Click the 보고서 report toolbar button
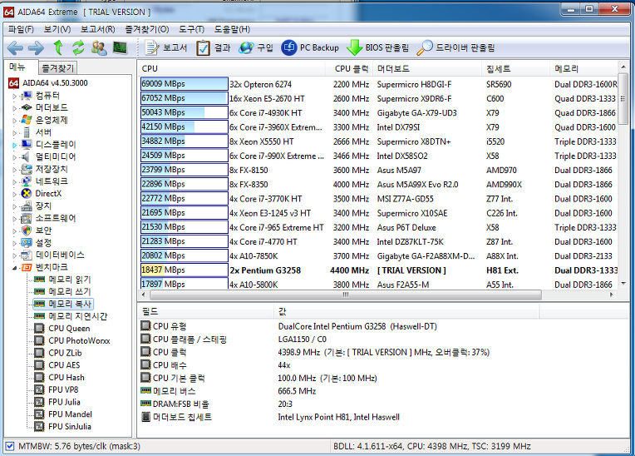This screenshot has width=635, height=456. [166, 47]
